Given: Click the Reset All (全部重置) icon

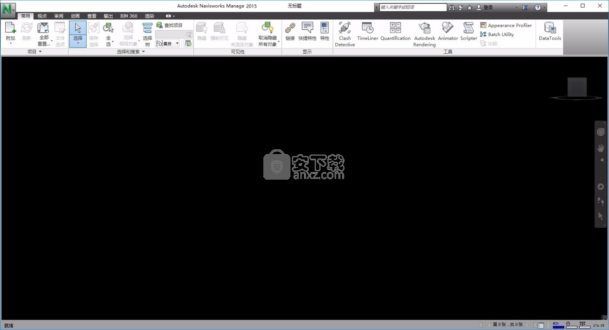Looking at the screenshot, I should [x=43, y=28].
